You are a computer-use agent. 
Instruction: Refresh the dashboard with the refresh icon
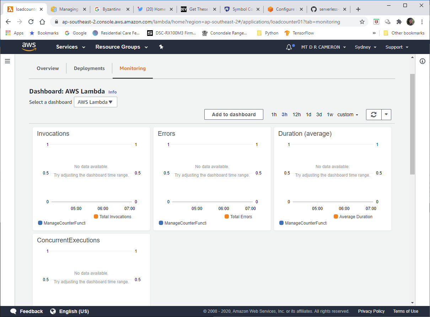[x=373, y=114]
